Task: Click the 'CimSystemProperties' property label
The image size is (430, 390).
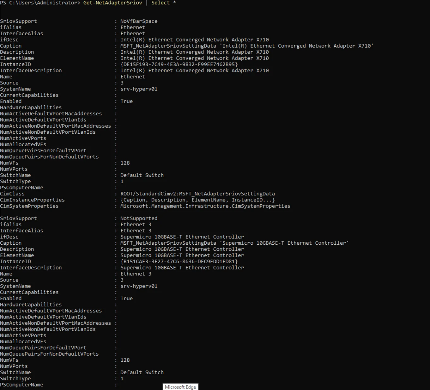Action: (x=29, y=206)
